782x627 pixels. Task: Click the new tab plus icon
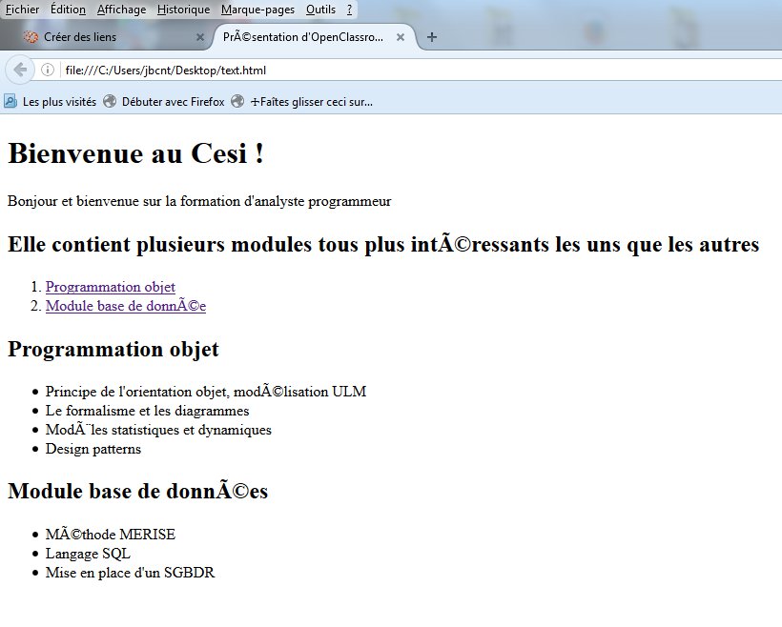432,37
